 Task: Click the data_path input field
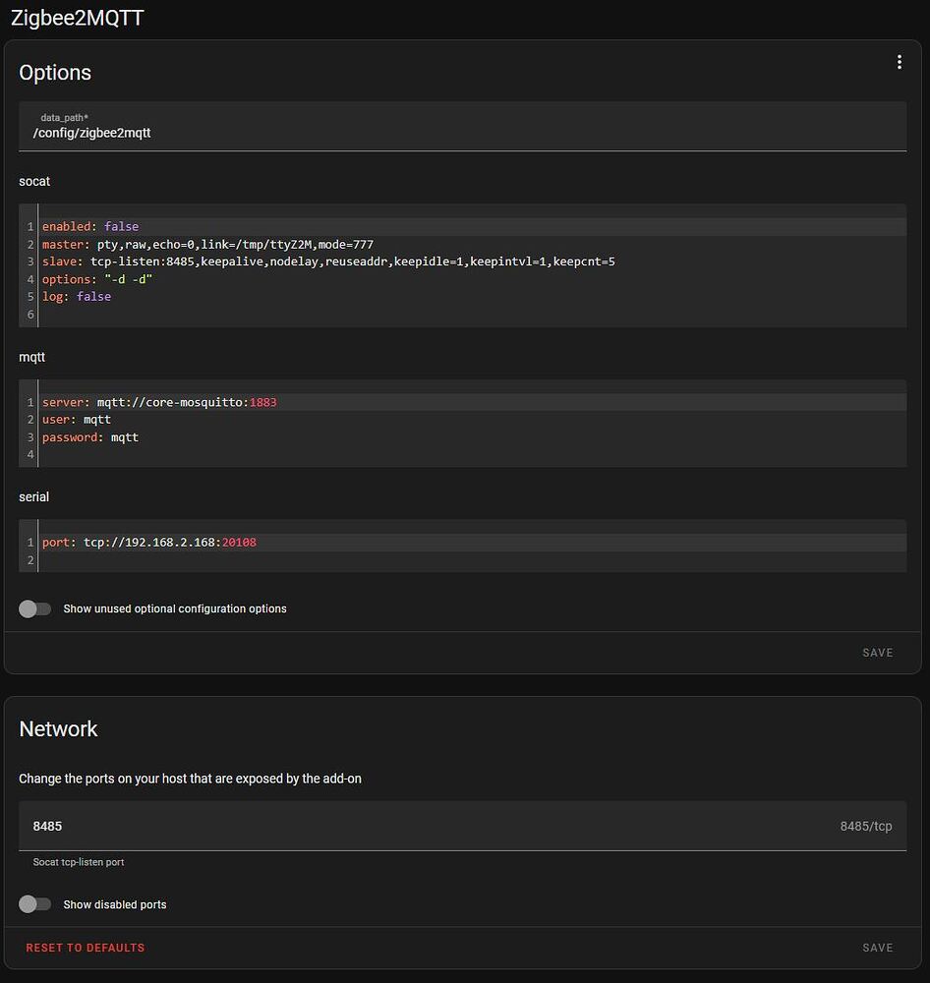tap(463, 126)
